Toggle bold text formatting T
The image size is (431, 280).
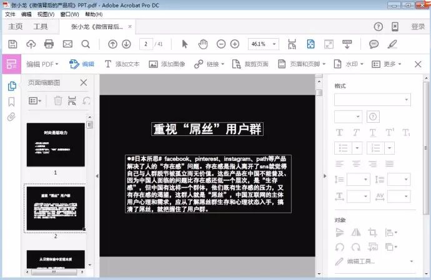[339, 133]
